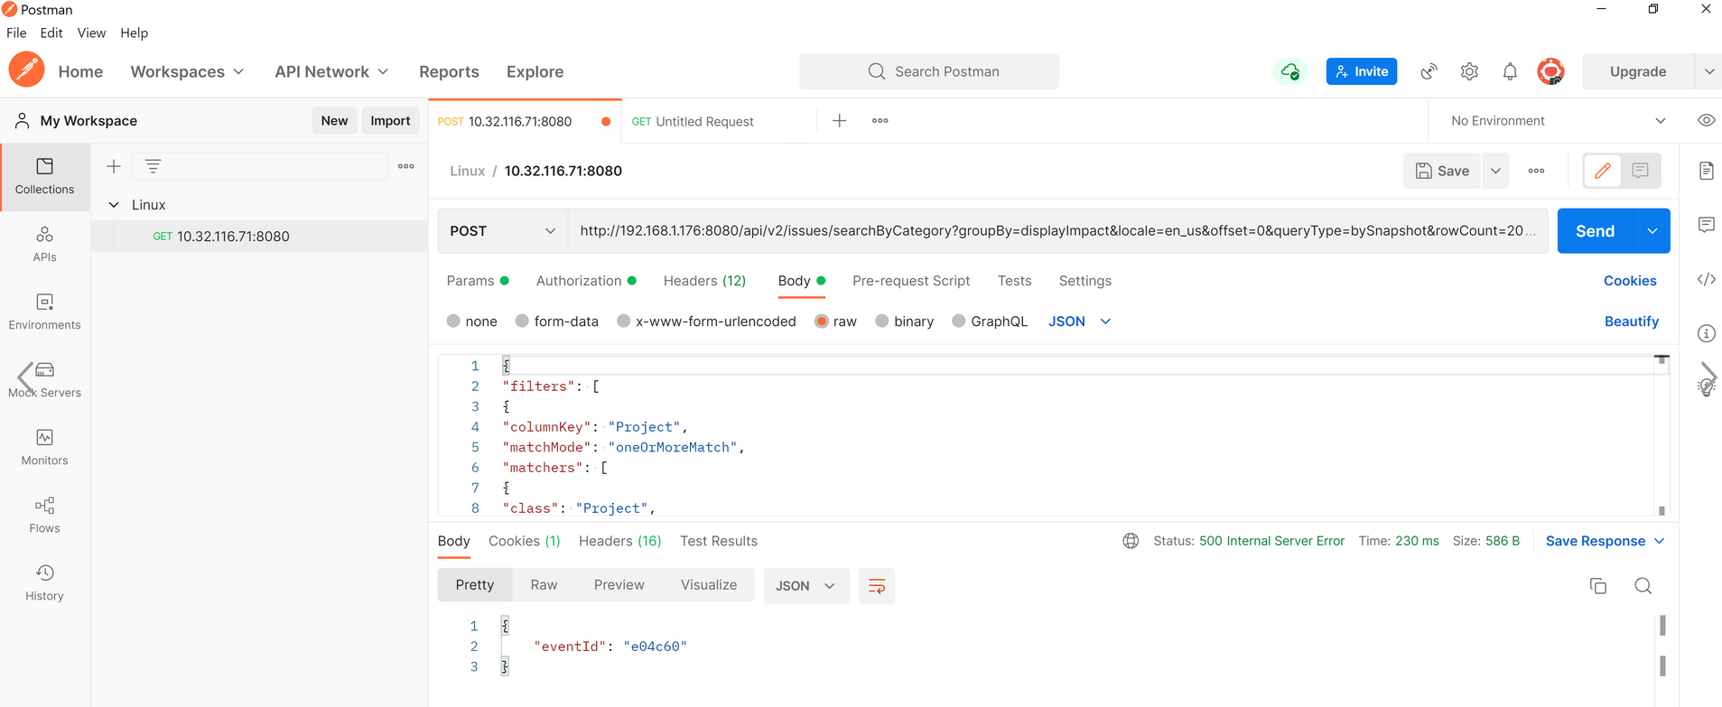Create new collection with plus icon
The width and height of the screenshot is (1722, 707).
coord(114,166)
